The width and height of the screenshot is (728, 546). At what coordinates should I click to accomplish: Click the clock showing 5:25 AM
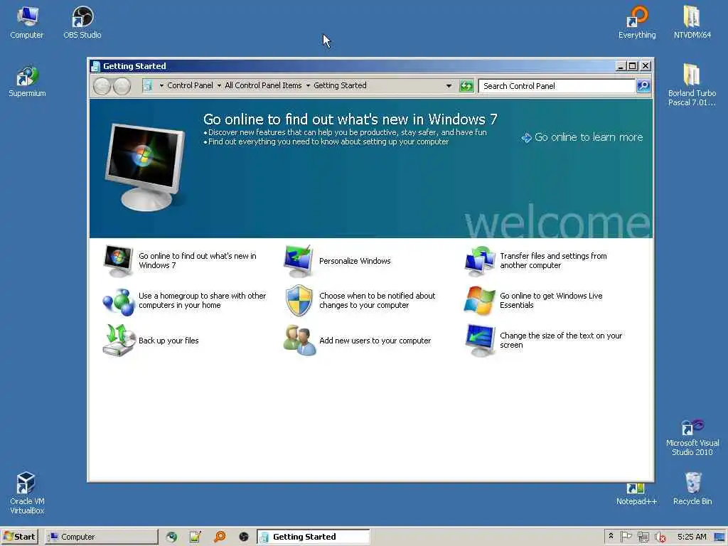692,537
